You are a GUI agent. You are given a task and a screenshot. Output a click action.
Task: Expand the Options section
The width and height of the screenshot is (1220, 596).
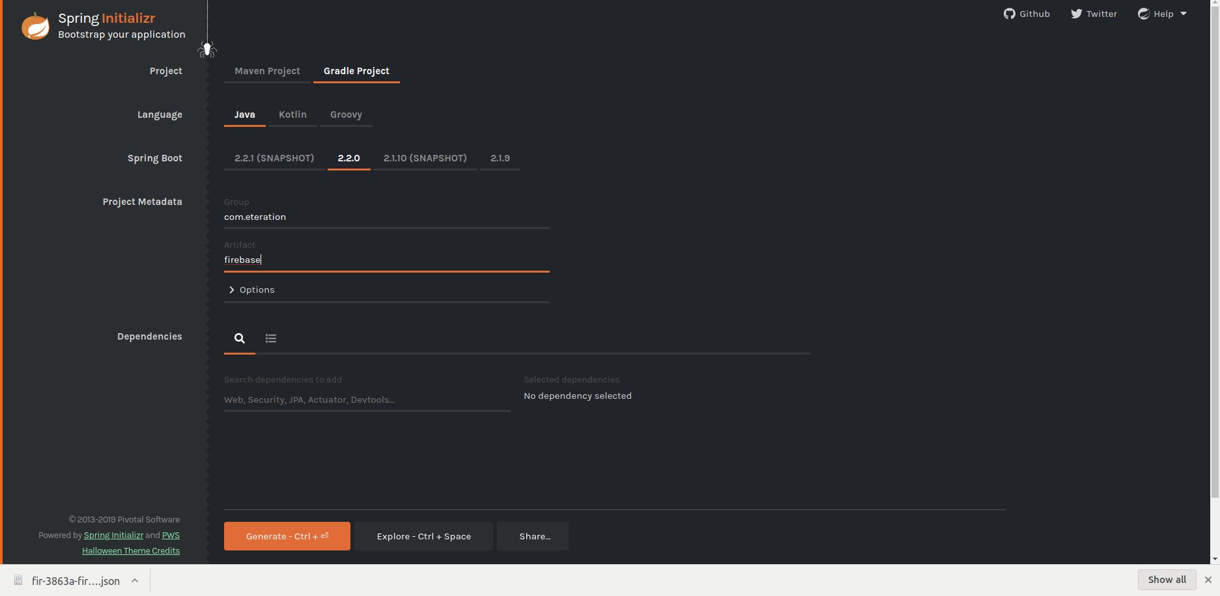[387, 290]
